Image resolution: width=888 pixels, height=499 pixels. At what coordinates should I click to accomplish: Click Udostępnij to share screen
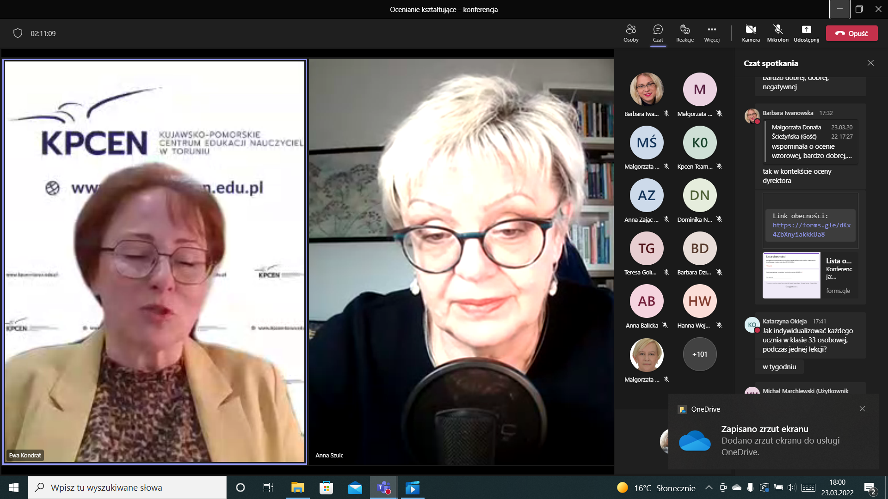tap(806, 33)
